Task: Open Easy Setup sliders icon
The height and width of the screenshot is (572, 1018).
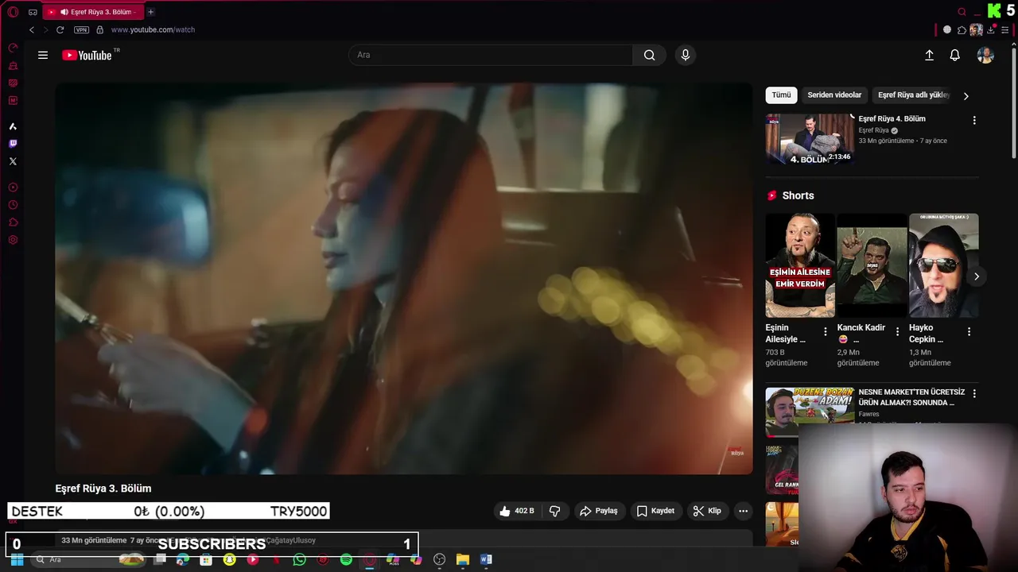Action: coord(1005,29)
